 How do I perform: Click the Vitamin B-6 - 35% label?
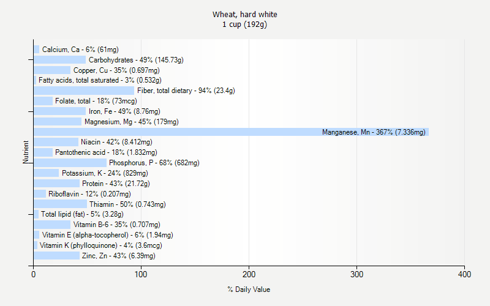116,225
